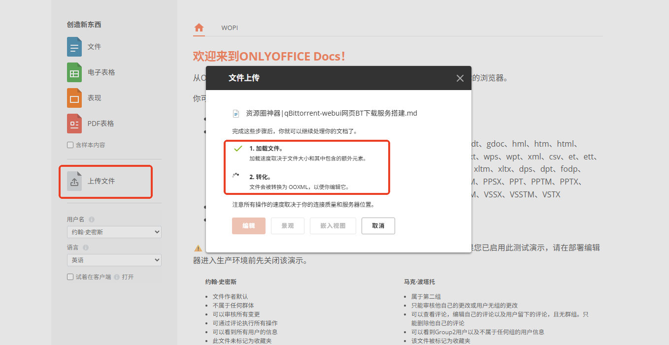Switch to the WOPI tab
This screenshot has width=669, height=345.
230,28
